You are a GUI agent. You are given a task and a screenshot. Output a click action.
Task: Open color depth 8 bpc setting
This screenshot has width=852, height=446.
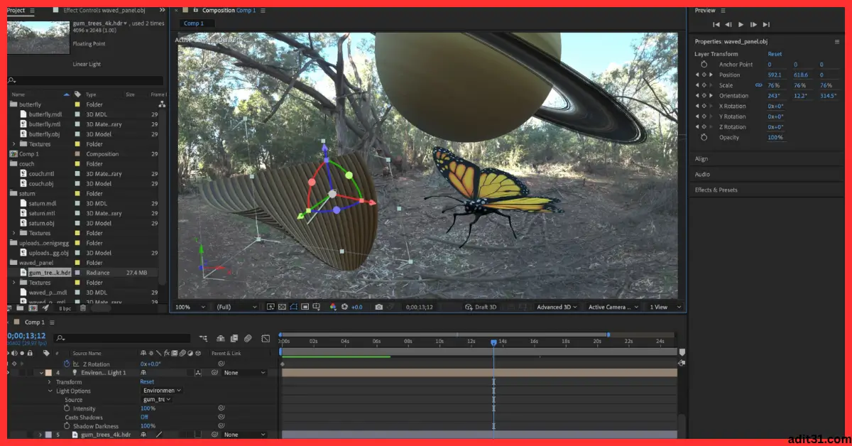[x=65, y=308]
